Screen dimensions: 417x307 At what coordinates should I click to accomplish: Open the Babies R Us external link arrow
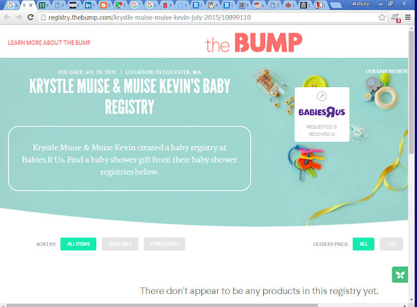pos(322,96)
